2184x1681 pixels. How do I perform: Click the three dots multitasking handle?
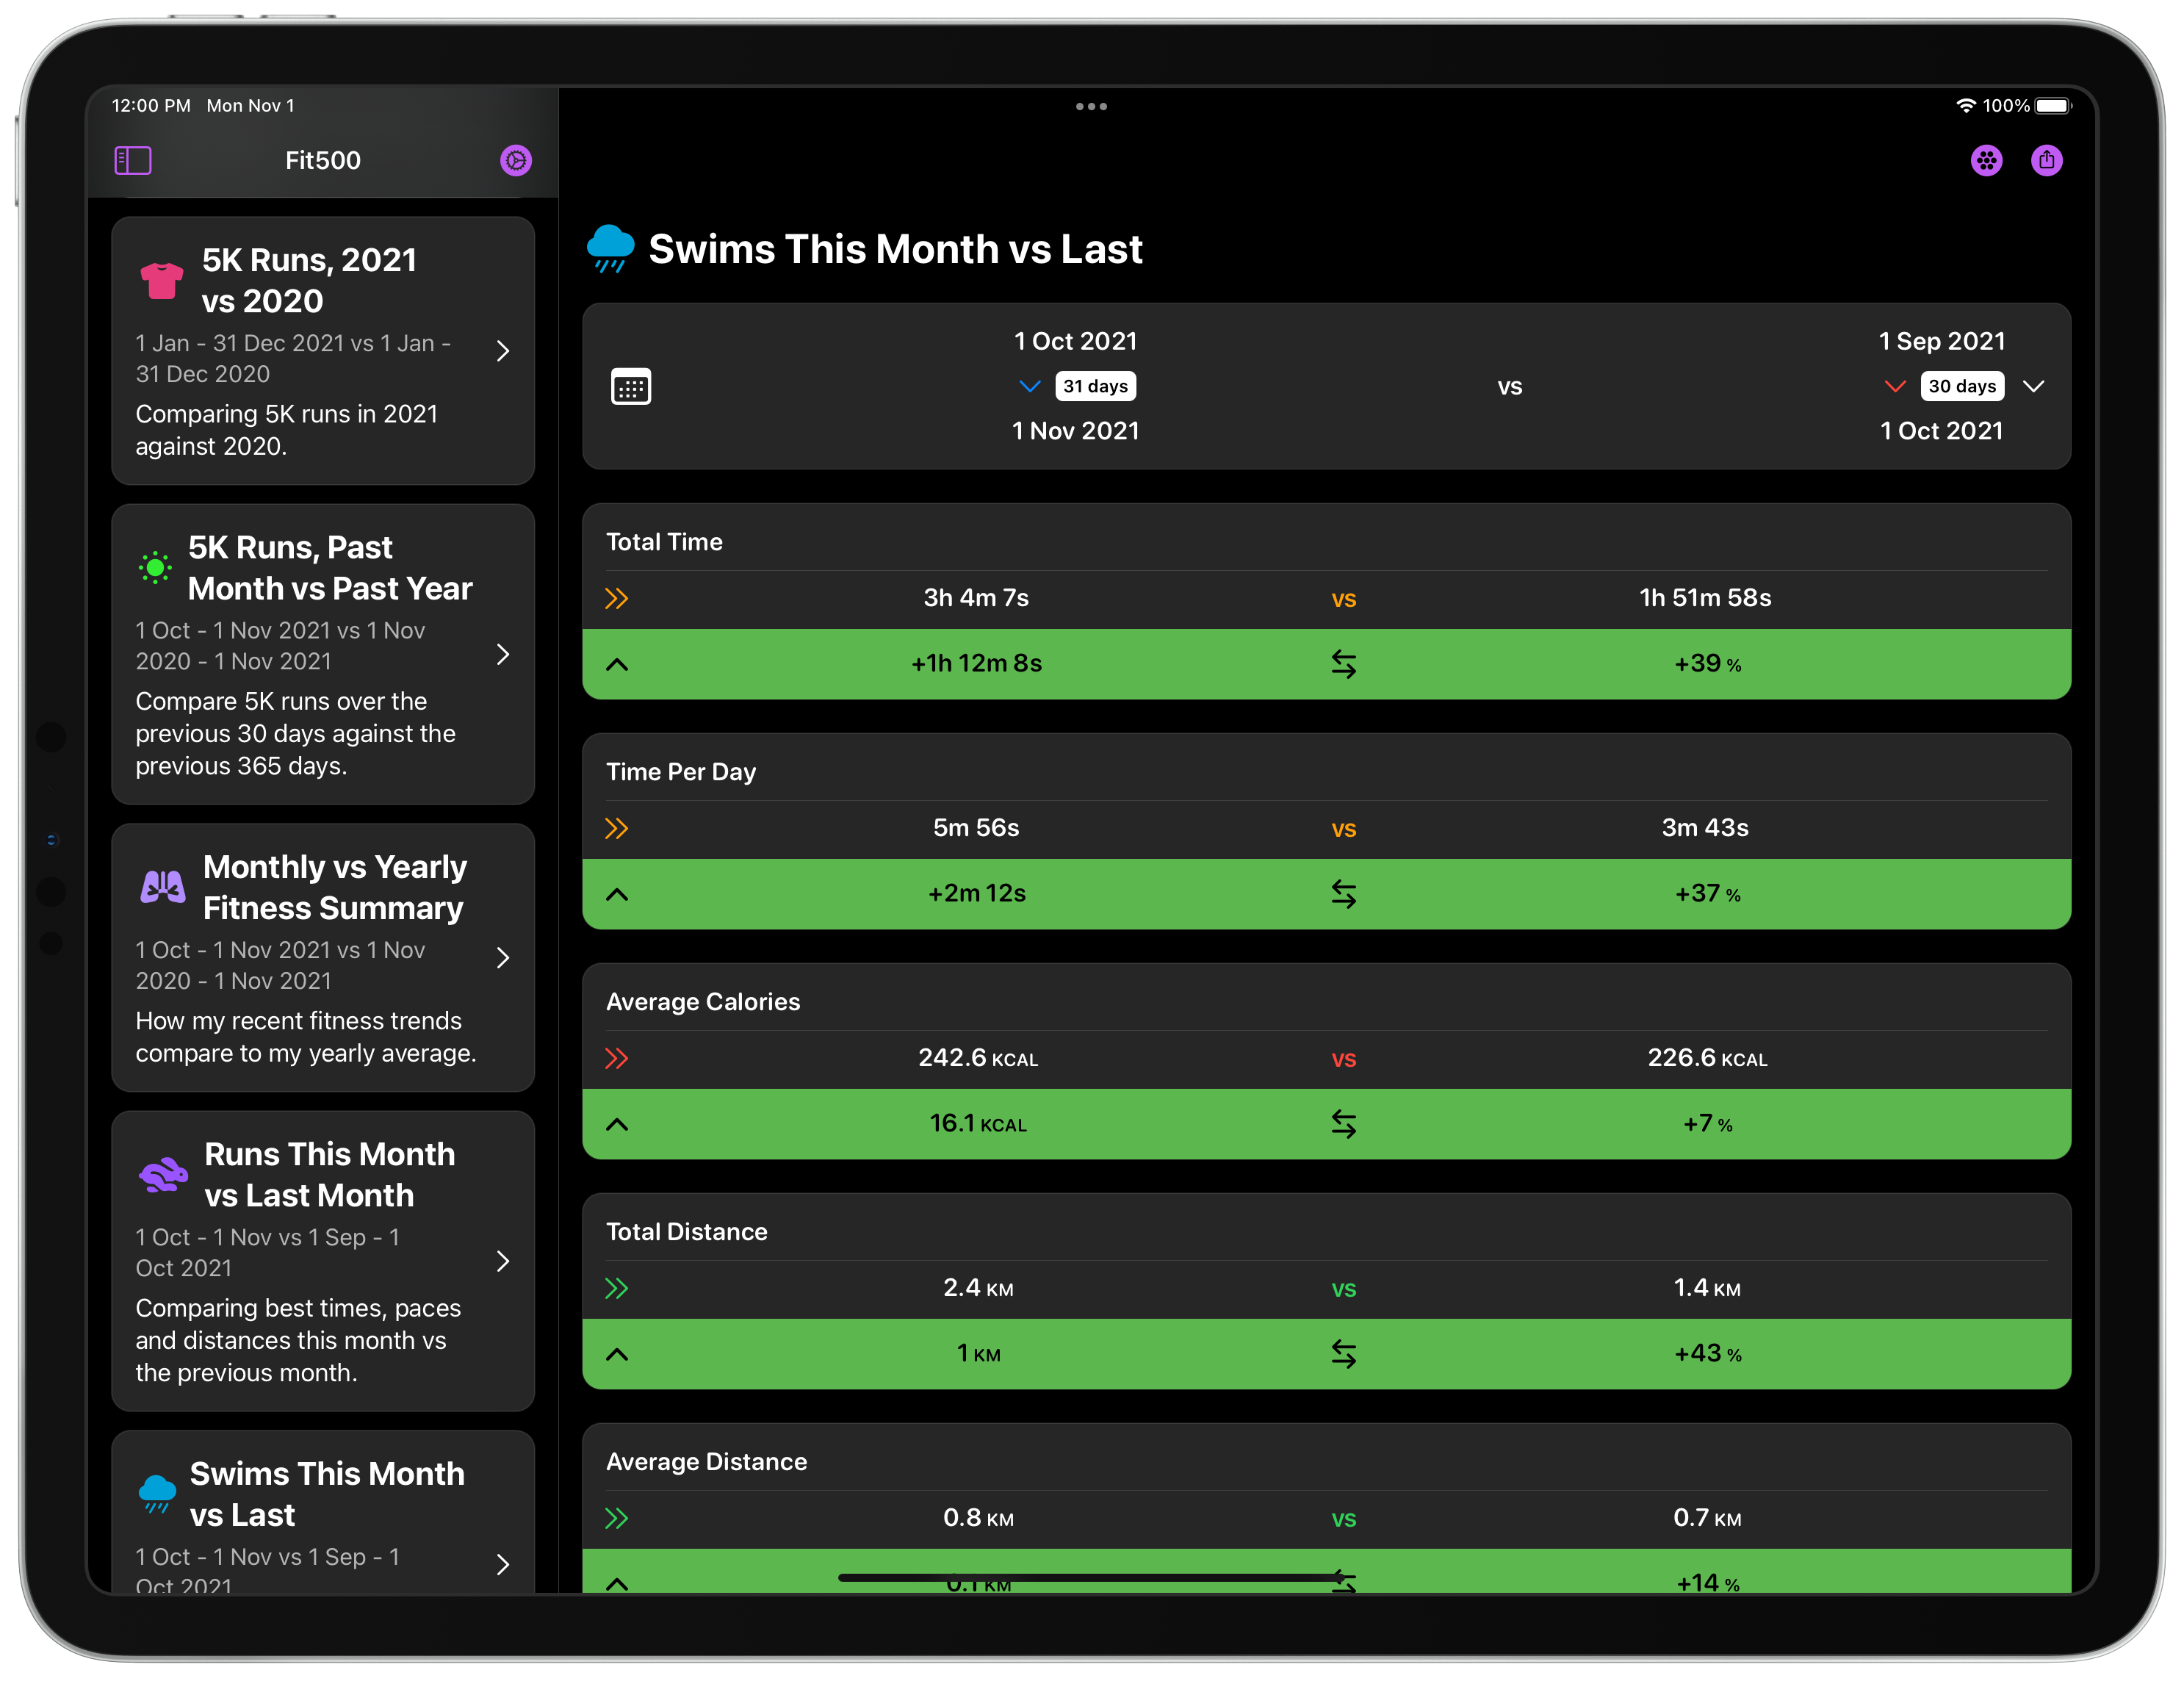tap(1091, 106)
